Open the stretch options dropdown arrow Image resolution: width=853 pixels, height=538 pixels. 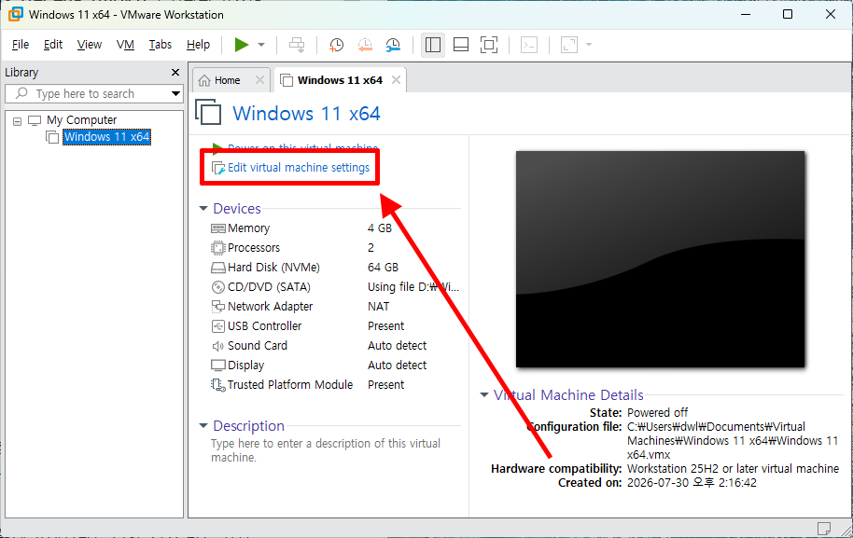point(589,45)
